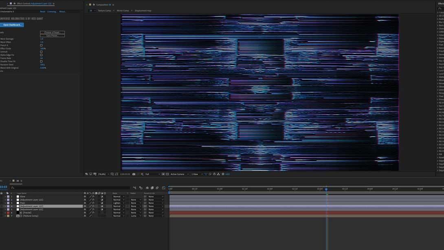This screenshot has height=250, width=444.
Task: Select the 36 timeline tab
Action: tap(18, 181)
